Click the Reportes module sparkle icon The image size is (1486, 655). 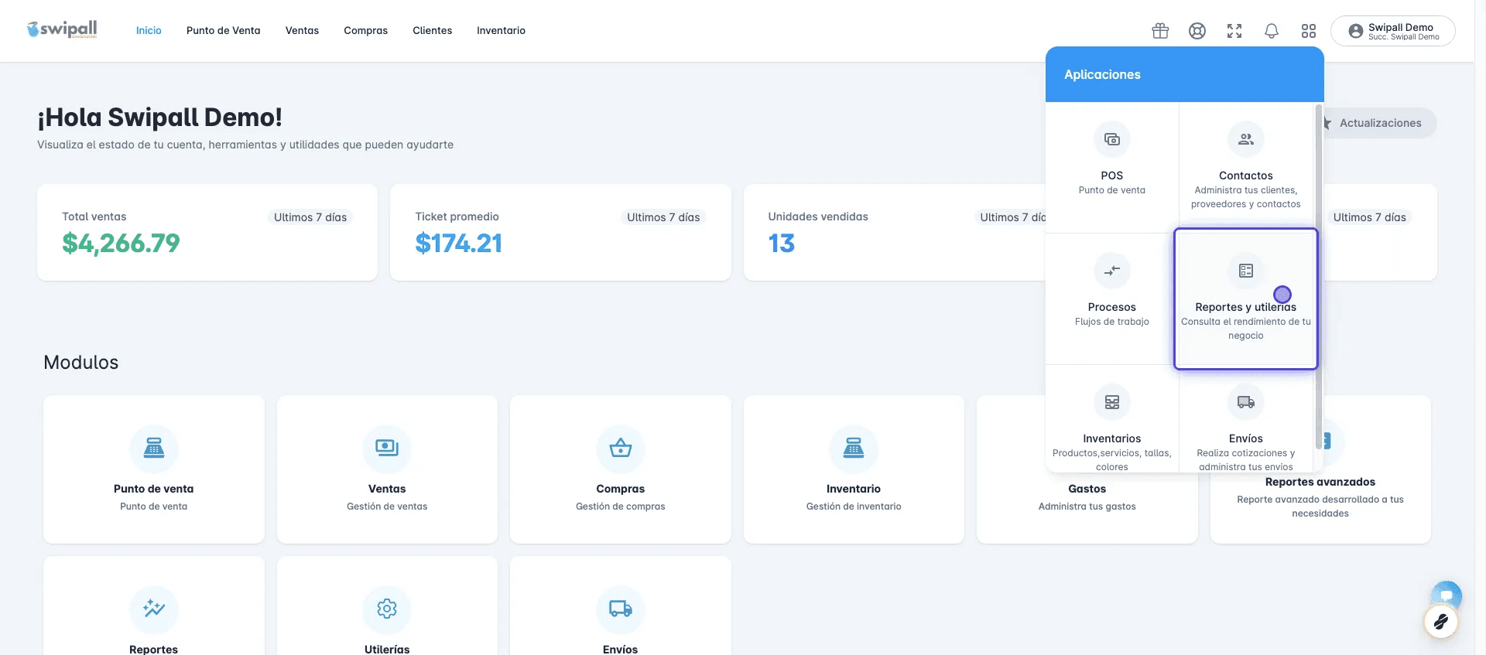click(x=154, y=609)
